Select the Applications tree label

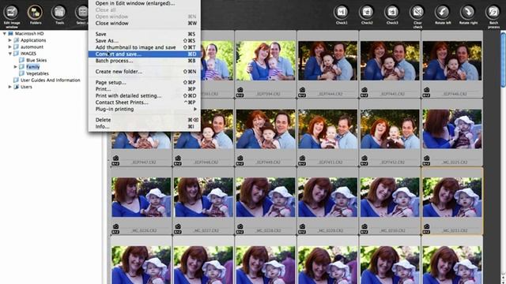pos(33,40)
